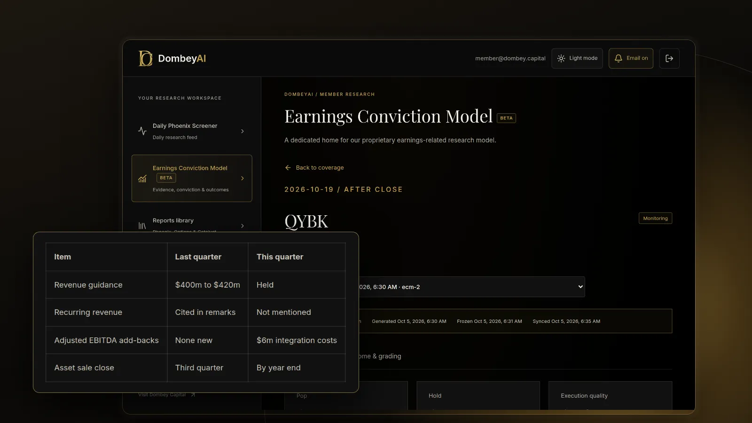
Task: Open Daily Phoenix Screener menu item
Action: 192,131
